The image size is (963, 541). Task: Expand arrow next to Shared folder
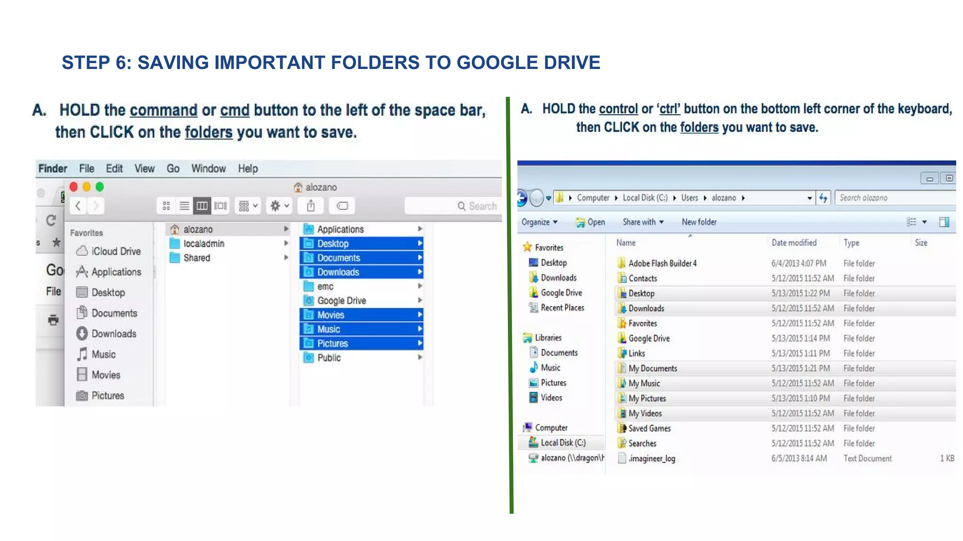(286, 257)
